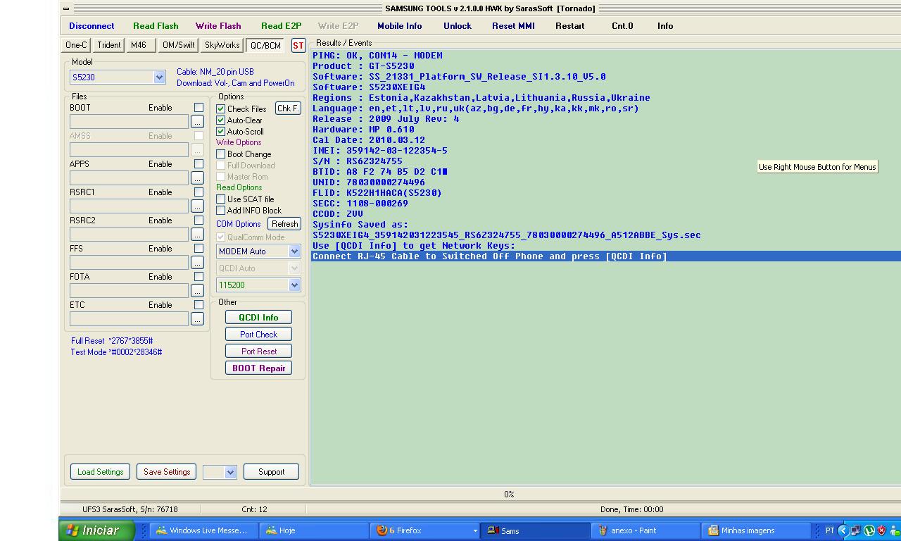Click the Messenger buddy tray icon
The image size is (901, 541).
click(x=894, y=530)
